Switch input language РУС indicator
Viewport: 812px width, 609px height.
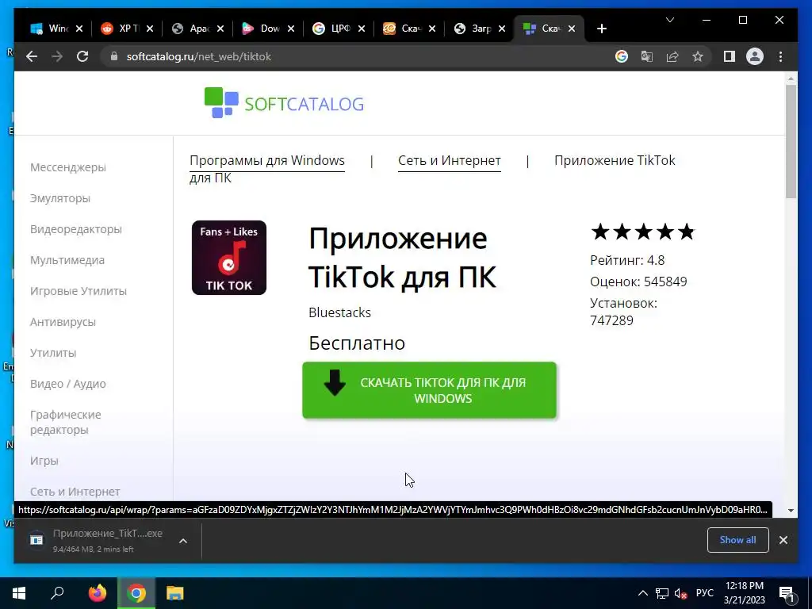705,593
